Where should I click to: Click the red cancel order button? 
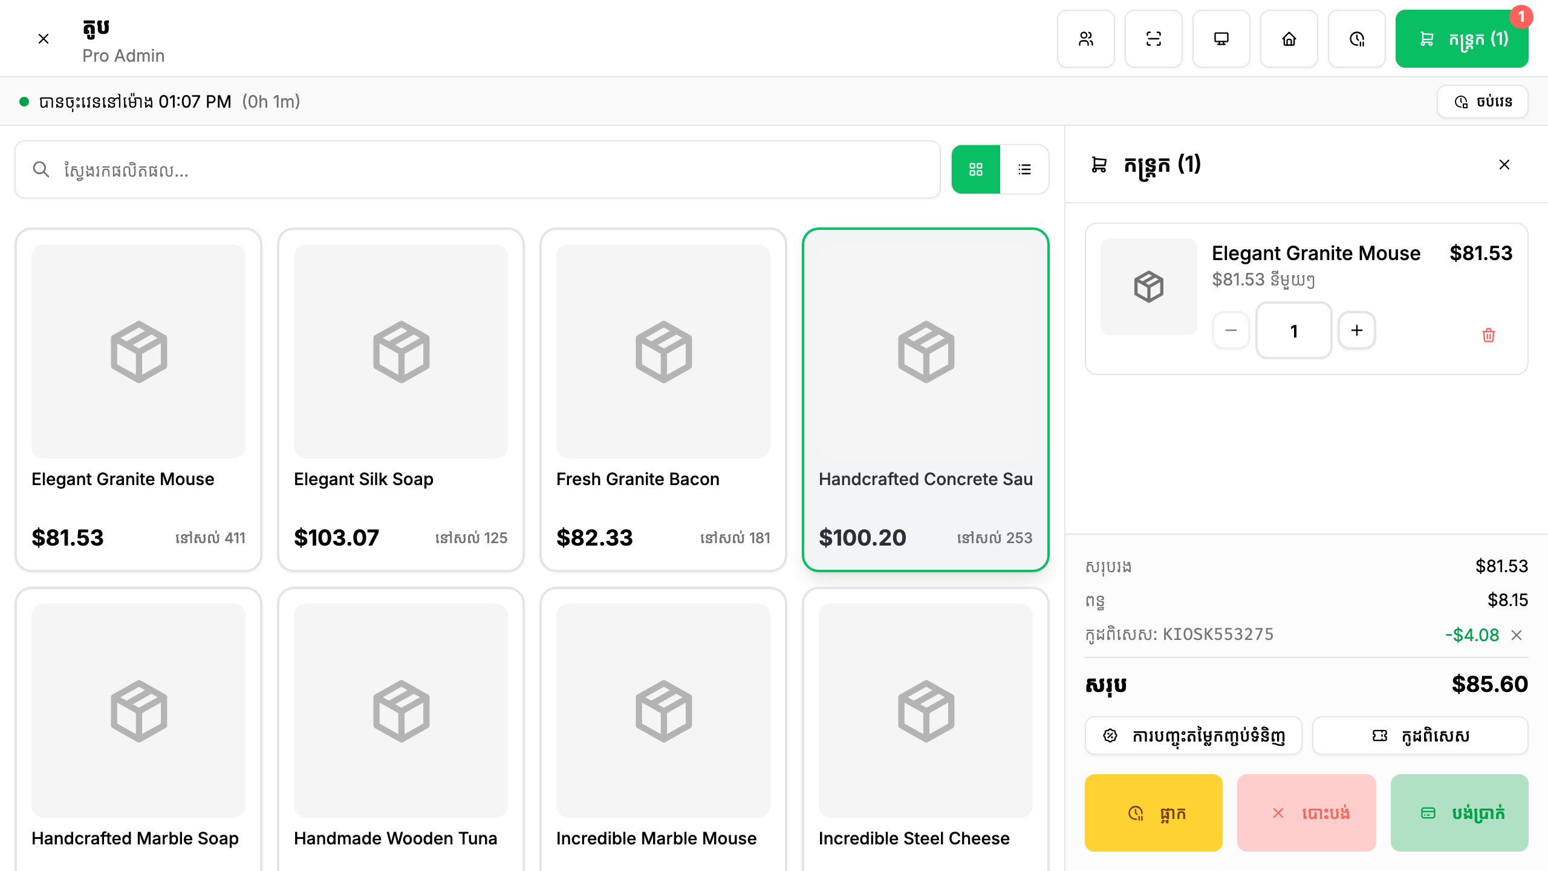1307,813
